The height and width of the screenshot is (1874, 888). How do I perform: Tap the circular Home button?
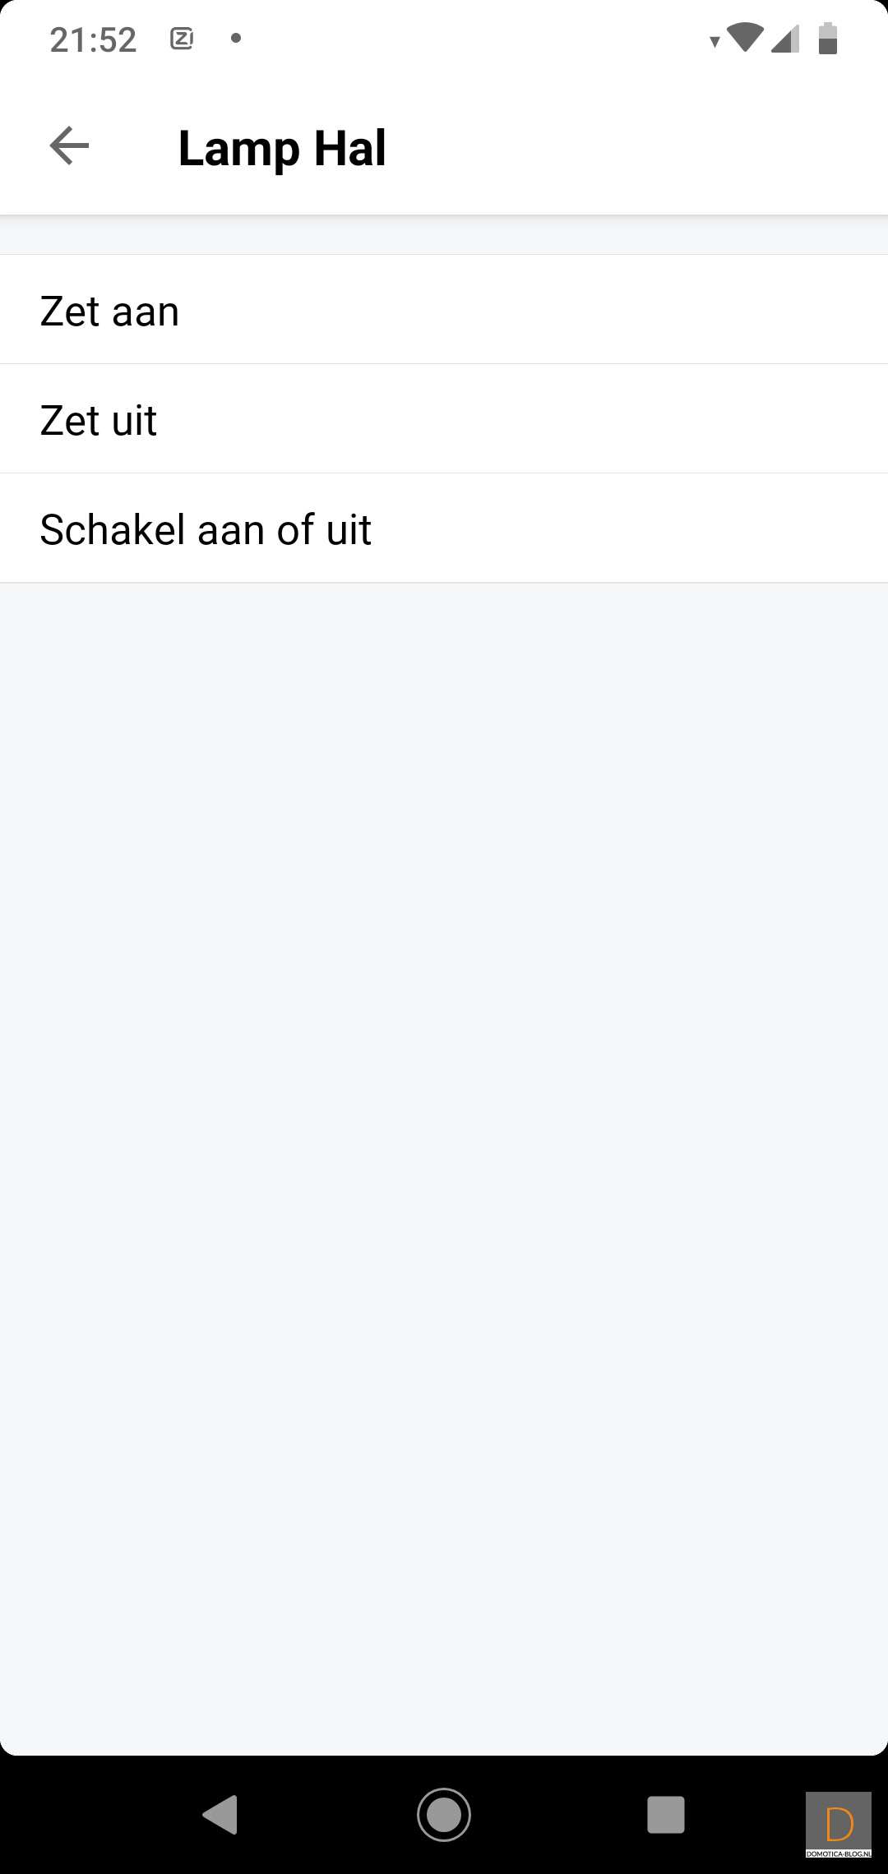coord(444,1814)
